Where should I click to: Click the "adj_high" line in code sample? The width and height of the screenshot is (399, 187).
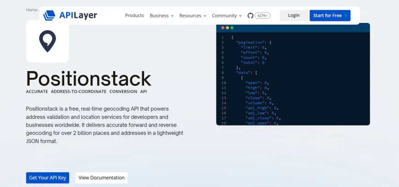pyautogui.click(x=262, y=108)
